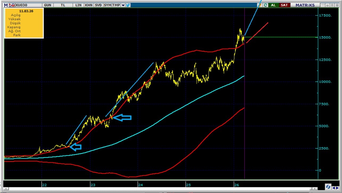Click the blue sync arrows icon at the bottom right

click(328, 187)
